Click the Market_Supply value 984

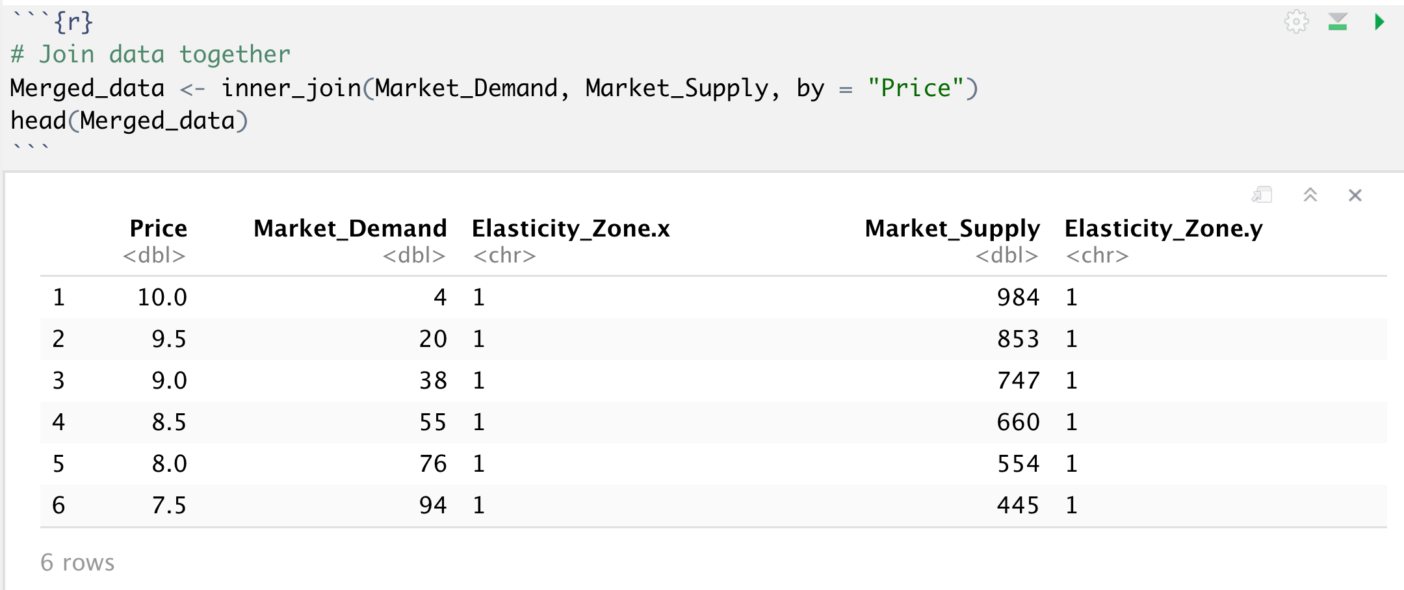coord(1018,298)
